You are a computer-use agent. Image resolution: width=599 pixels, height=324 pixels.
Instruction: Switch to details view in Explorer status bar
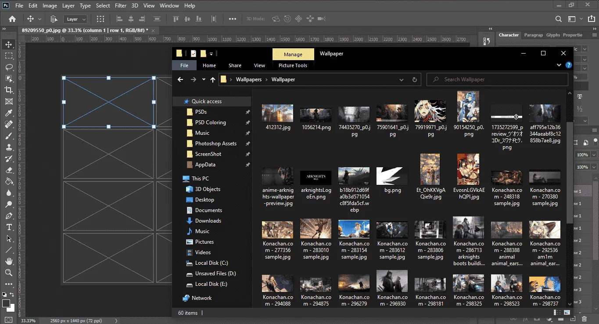pos(558,313)
